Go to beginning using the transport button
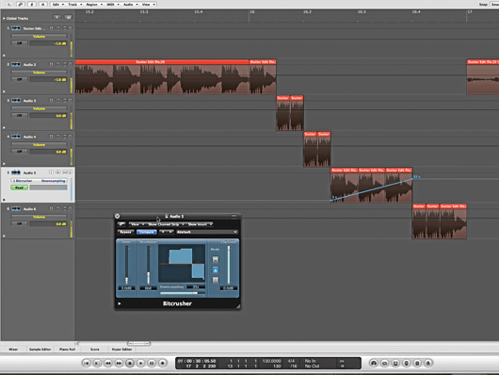Screen dimensions: 499x375 86,363
